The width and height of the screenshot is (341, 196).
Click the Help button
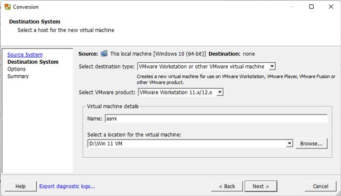[x=20, y=186]
